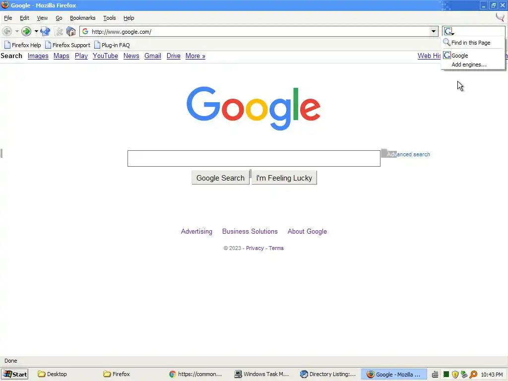
Task: Open the Tools menu
Action: coord(109,18)
